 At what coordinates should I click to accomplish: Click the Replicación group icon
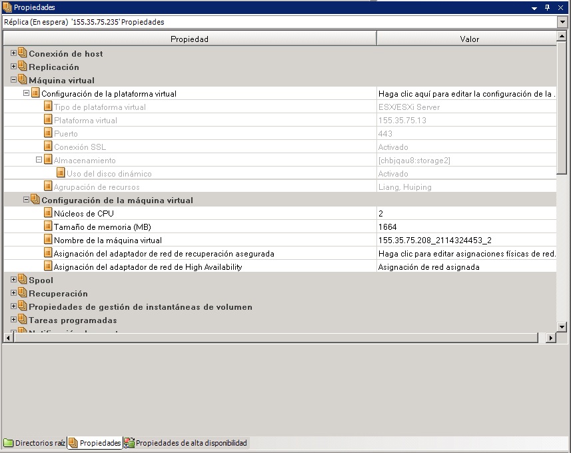[x=23, y=66]
